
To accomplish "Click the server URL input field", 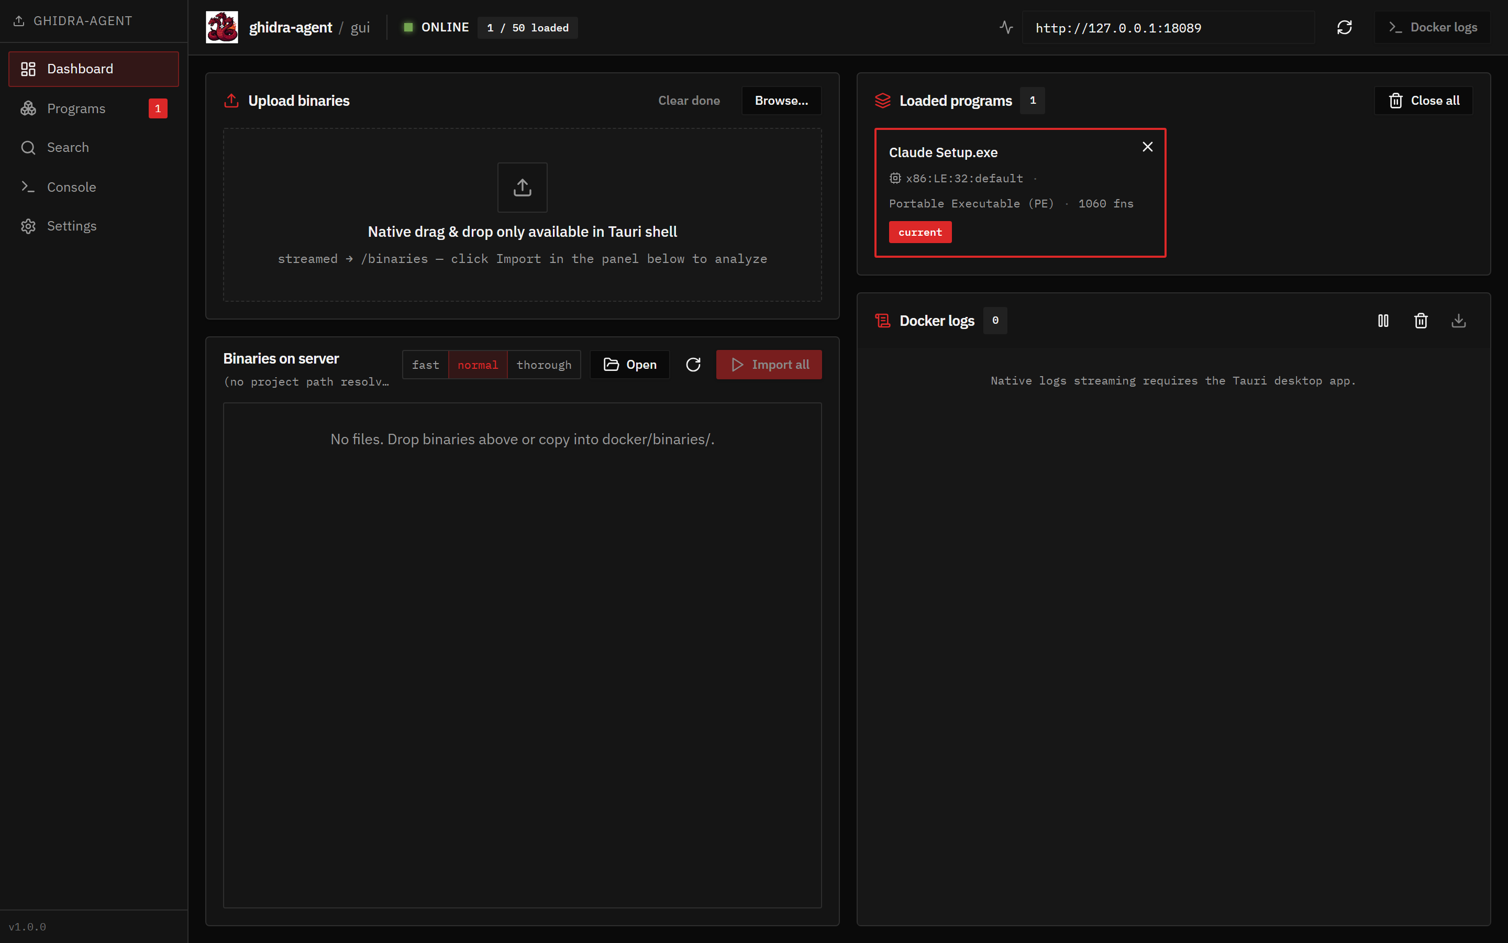I will tap(1167, 27).
